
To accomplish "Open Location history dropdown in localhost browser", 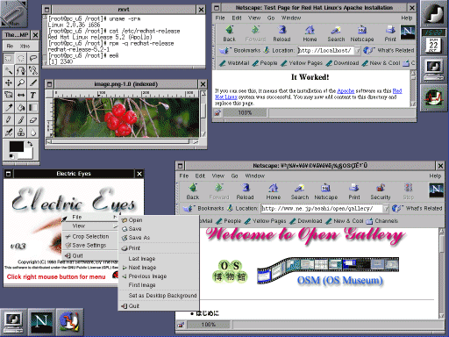I will [x=358, y=51].
